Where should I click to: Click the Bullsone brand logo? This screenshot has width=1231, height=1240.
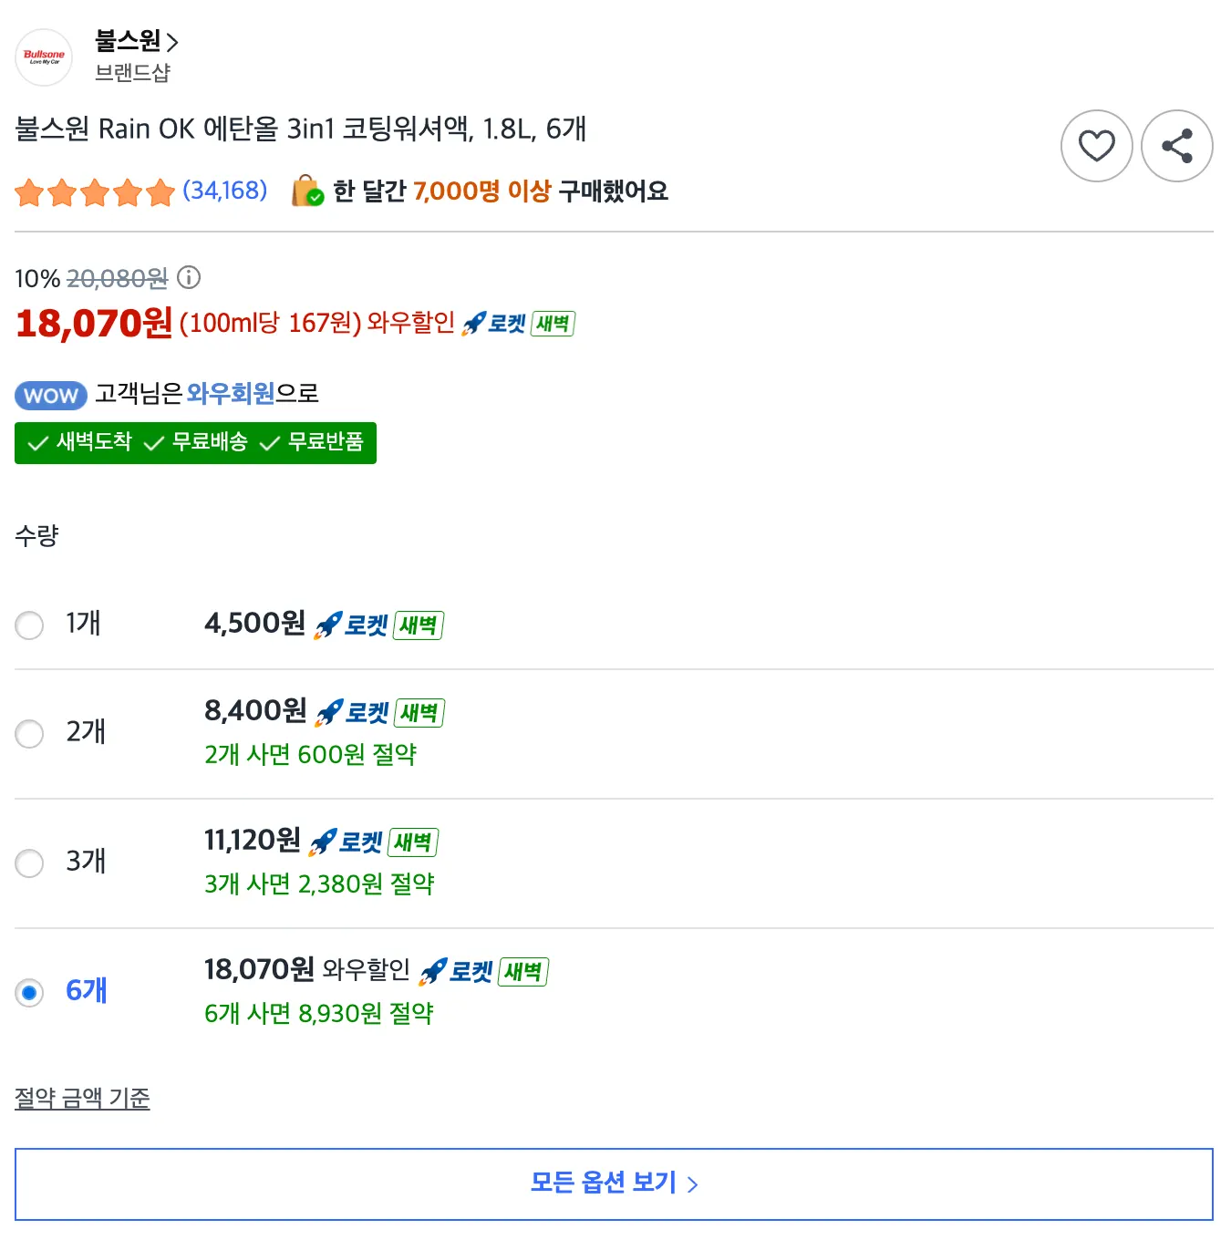[x=44, y=57]
